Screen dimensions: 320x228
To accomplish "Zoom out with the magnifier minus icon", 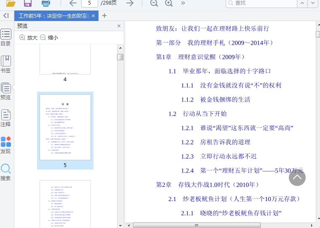I will tap(154, 3).
